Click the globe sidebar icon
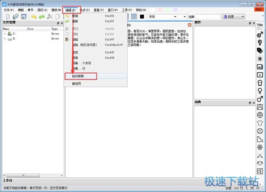 click(260, 115)
